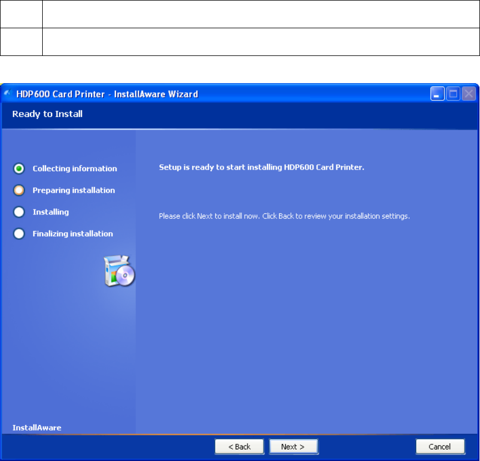This screenshot has width=480, height=461.
Task: Click the 'Please click Next to install' text
Action: 284,216
